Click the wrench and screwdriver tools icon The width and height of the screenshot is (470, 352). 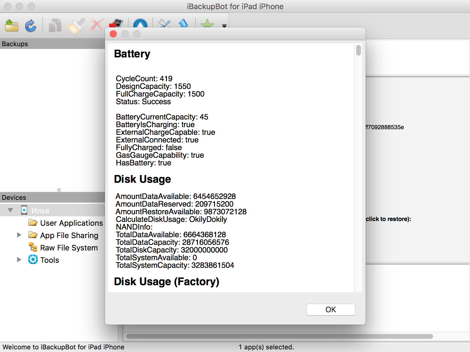(x=165, y=23)
